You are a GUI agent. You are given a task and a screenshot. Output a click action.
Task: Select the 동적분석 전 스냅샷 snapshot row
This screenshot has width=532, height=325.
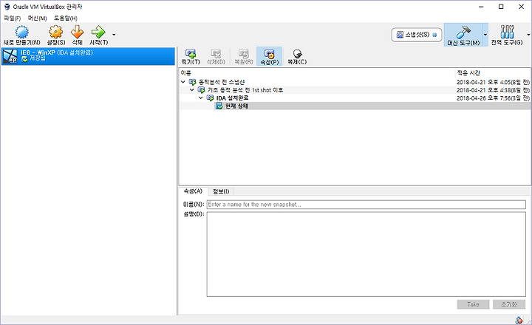pos(355,82)
